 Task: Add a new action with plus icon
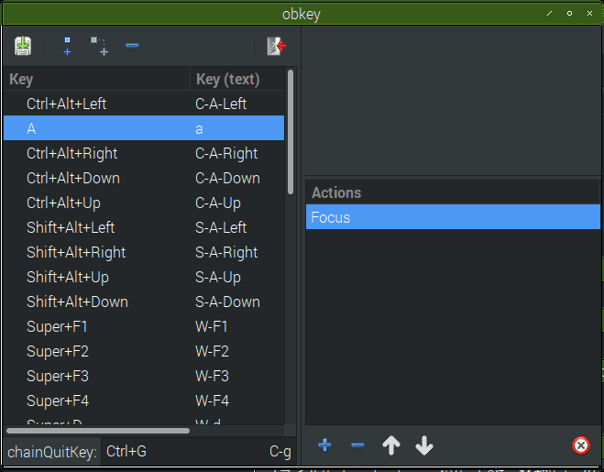pos(324,445)
